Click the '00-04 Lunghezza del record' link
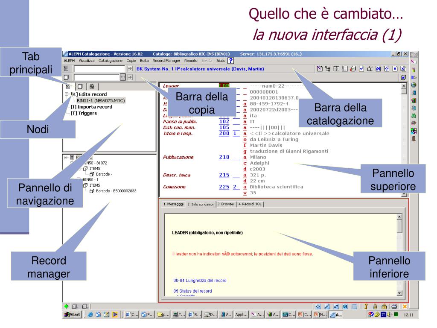The height and width of the screenshot is (328, 437). point(200,281)
